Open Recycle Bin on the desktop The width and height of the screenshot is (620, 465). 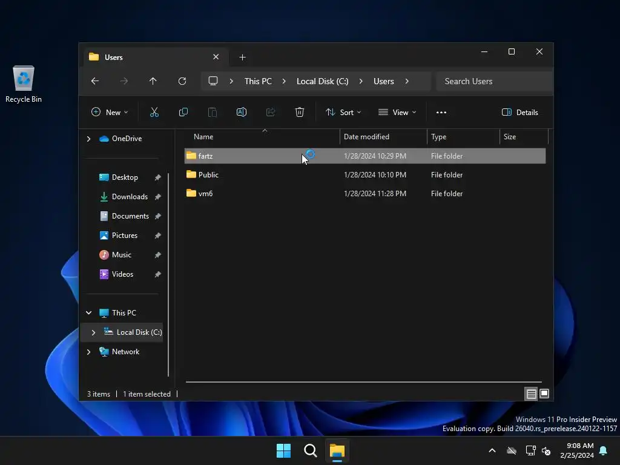click(x=24, y=84)
